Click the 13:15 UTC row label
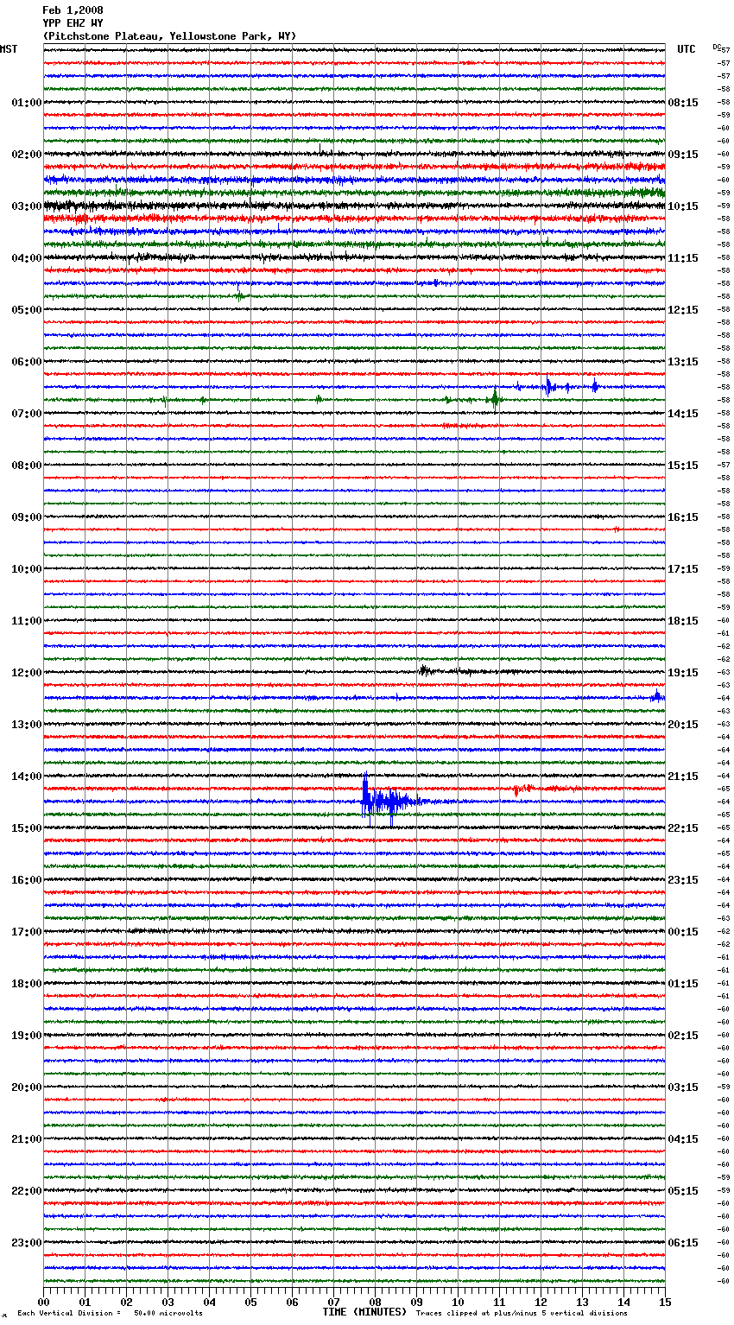The image size is (734, 1325). [683, 362]
